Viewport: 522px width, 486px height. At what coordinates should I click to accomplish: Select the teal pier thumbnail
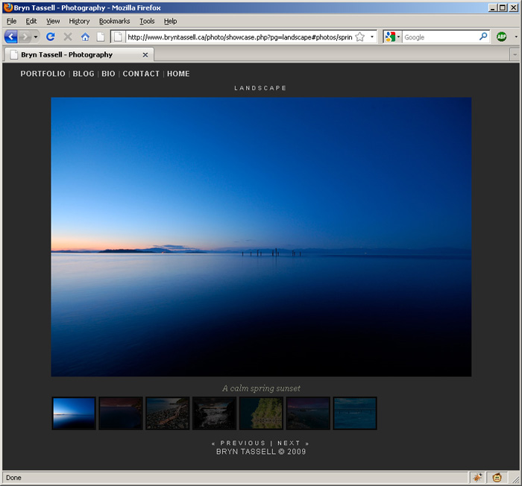355,413
